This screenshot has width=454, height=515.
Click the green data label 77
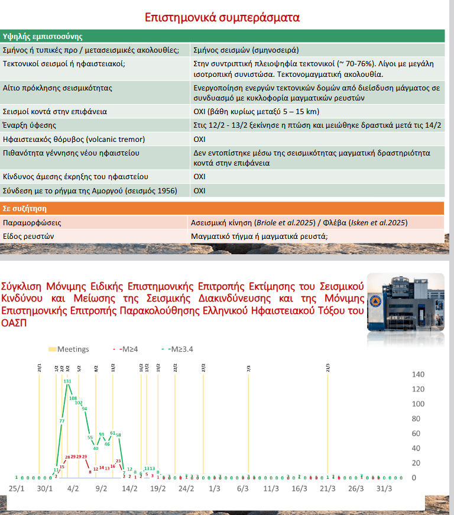point(61,421)
